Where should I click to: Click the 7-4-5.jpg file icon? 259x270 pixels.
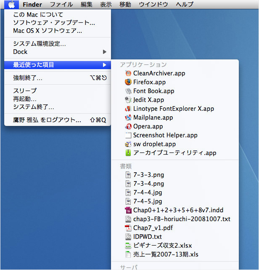pyautogui.click(x=128, y=201)
